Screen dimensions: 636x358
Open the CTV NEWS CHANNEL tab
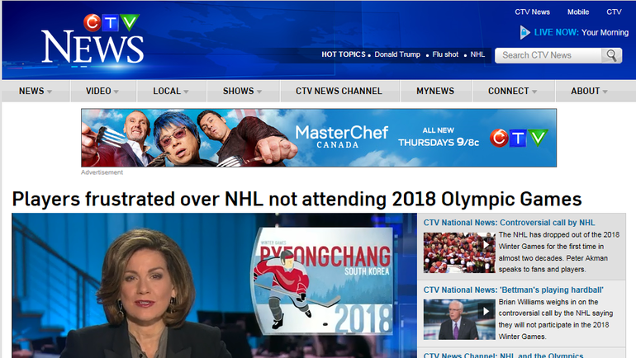(x=339, y=91)
